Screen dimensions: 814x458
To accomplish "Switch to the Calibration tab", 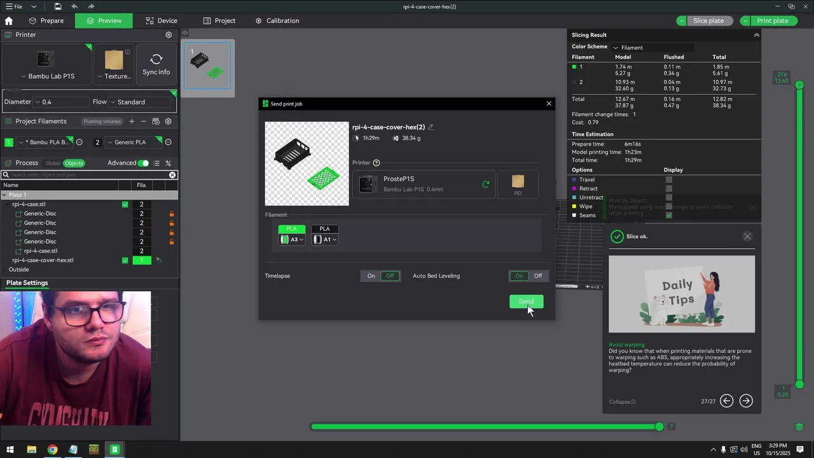I will [x=277, y=21].
